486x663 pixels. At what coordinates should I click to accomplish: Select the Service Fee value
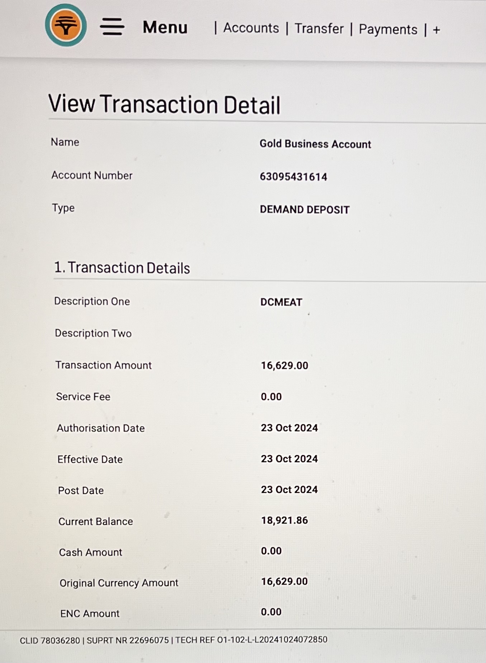pyautogui.click(x=271, y=397)
